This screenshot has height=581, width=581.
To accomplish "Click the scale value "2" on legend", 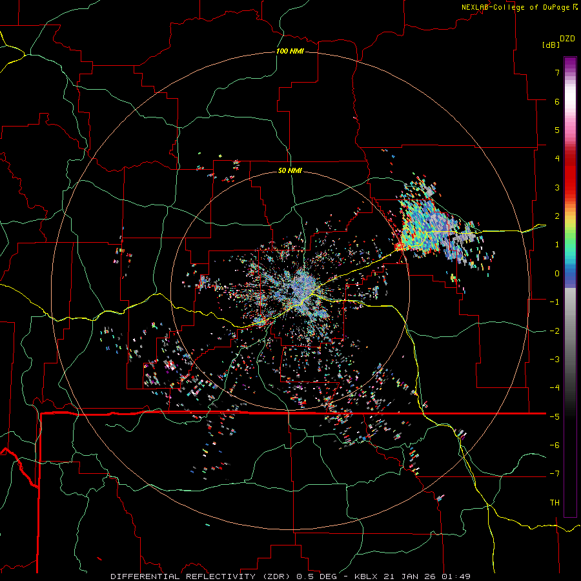I will (557, 216).
